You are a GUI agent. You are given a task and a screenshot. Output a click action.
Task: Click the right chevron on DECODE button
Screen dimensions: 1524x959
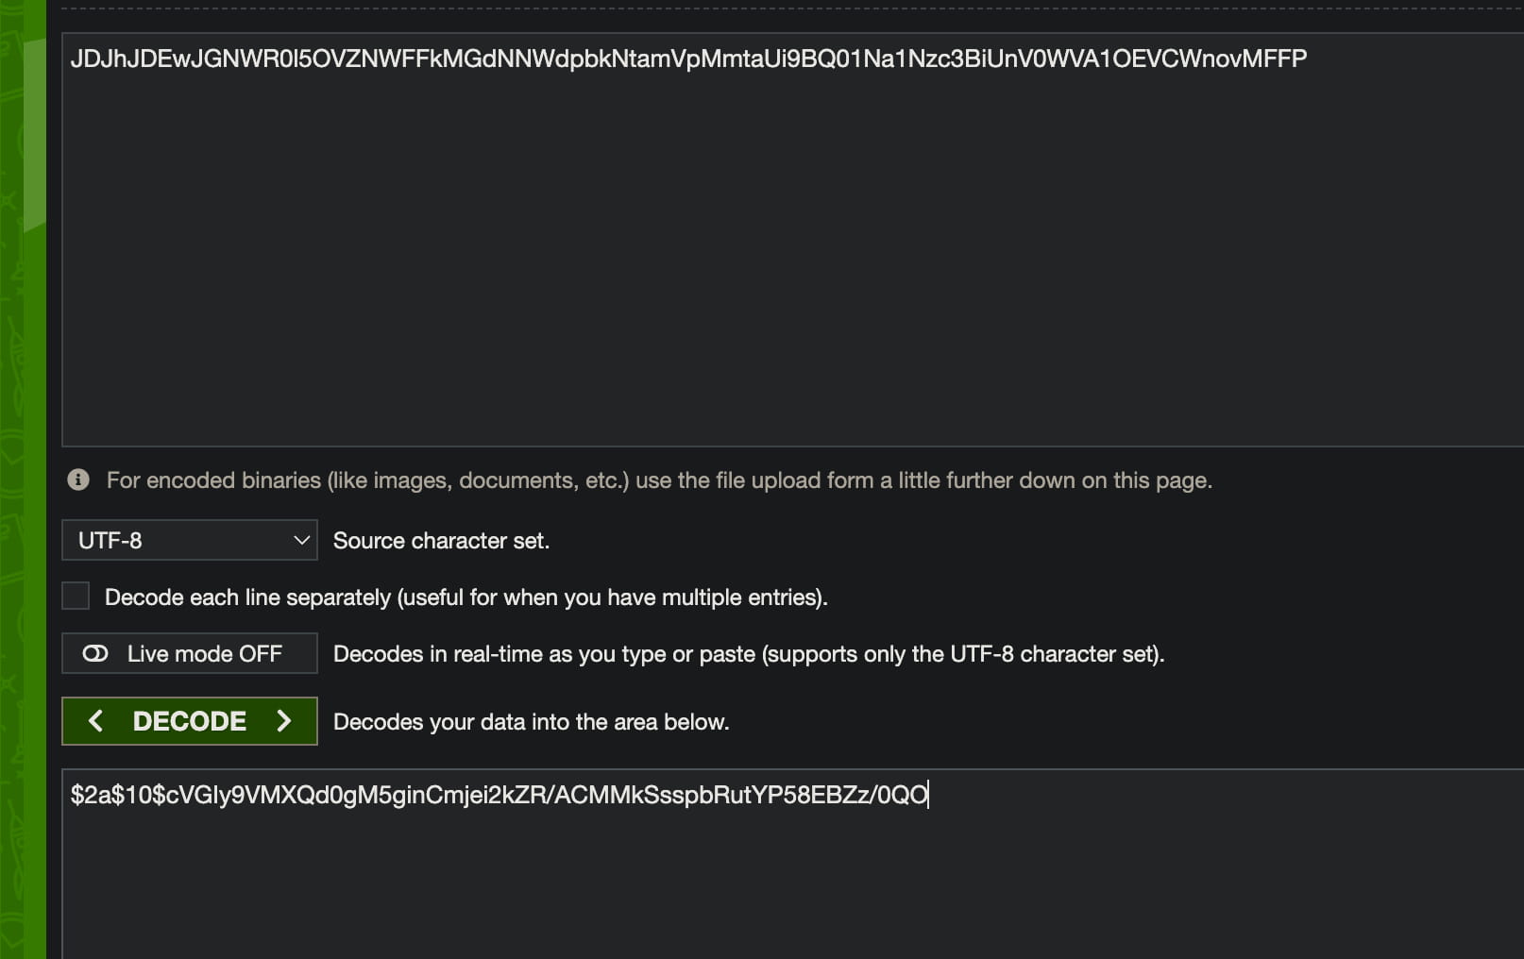click(x=284, y=721)
